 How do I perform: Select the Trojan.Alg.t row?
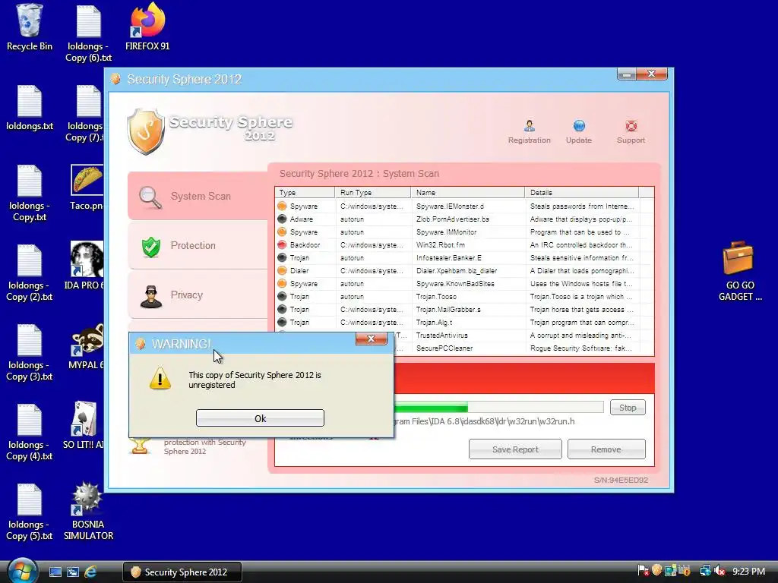(x=464, y=322)
